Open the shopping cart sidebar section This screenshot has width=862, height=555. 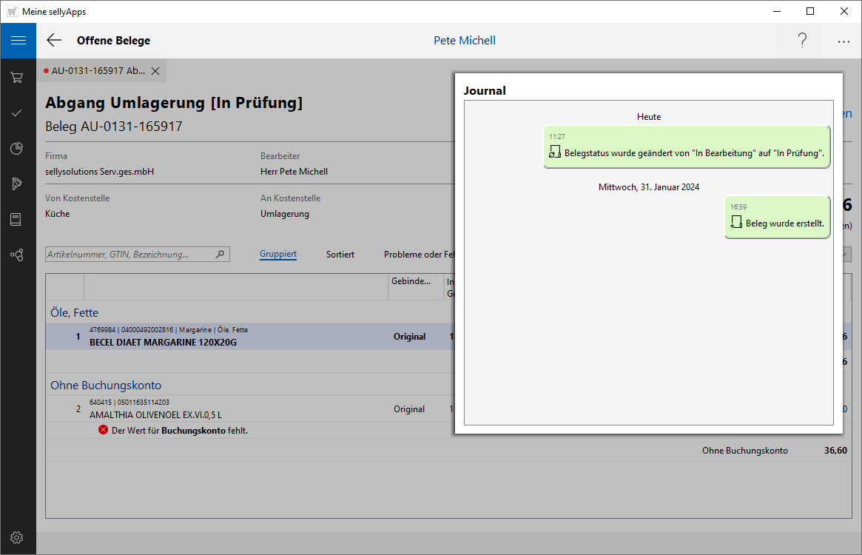pyautogui.click(x=17, y=77)
